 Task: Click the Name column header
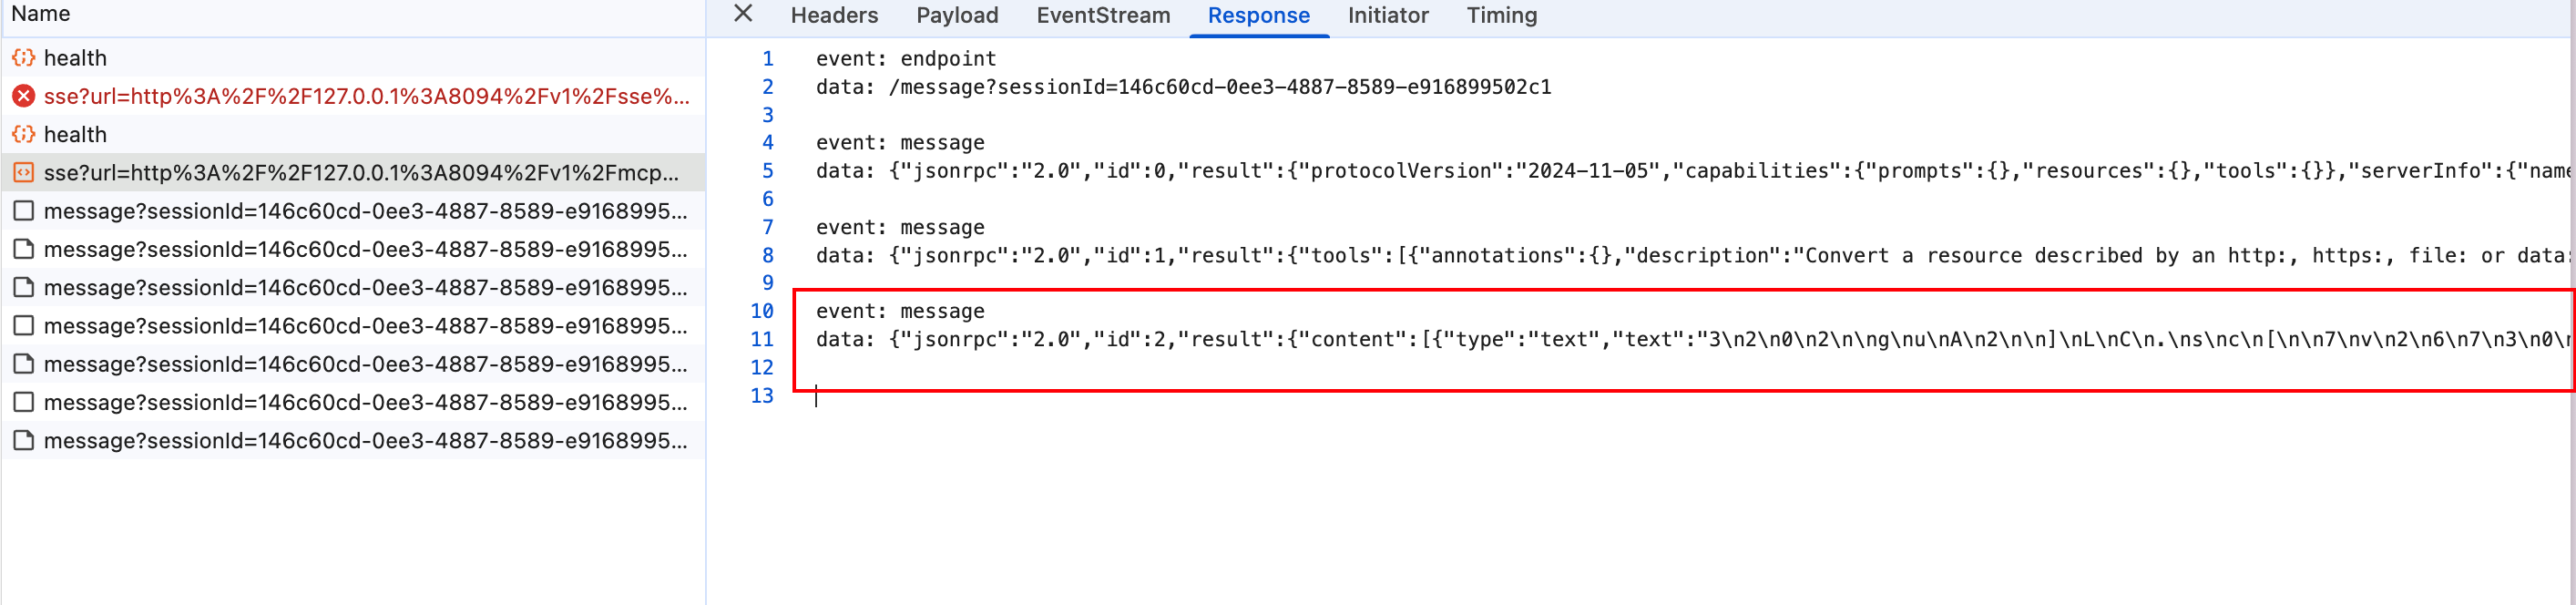point(41,14)
